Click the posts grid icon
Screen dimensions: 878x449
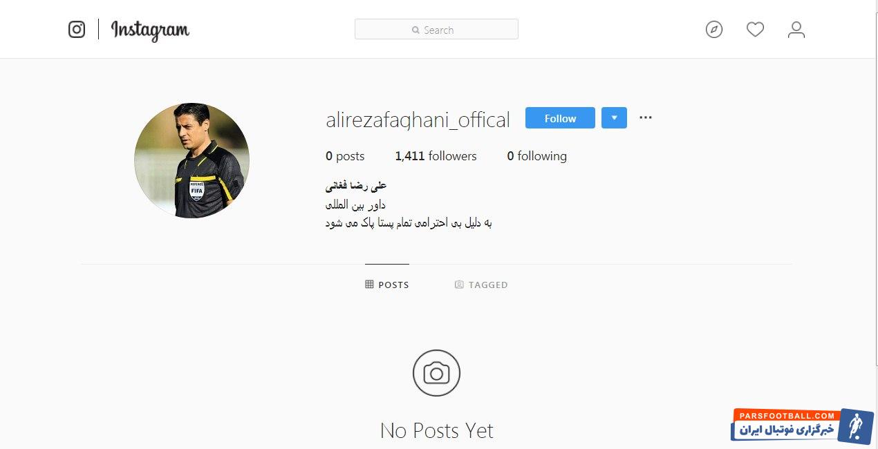point(369,284)
